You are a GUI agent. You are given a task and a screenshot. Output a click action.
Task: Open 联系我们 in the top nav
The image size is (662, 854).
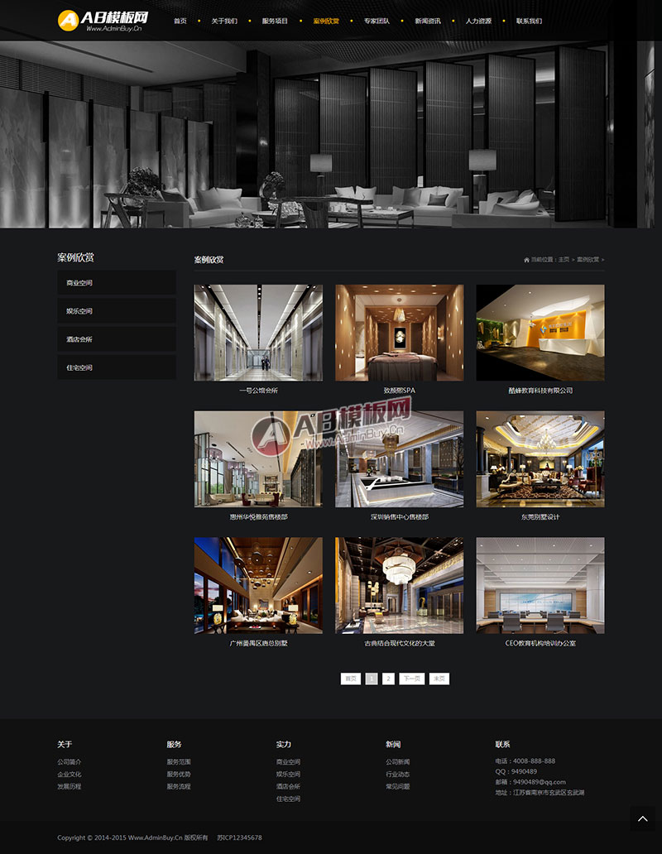tap(529, 22)
